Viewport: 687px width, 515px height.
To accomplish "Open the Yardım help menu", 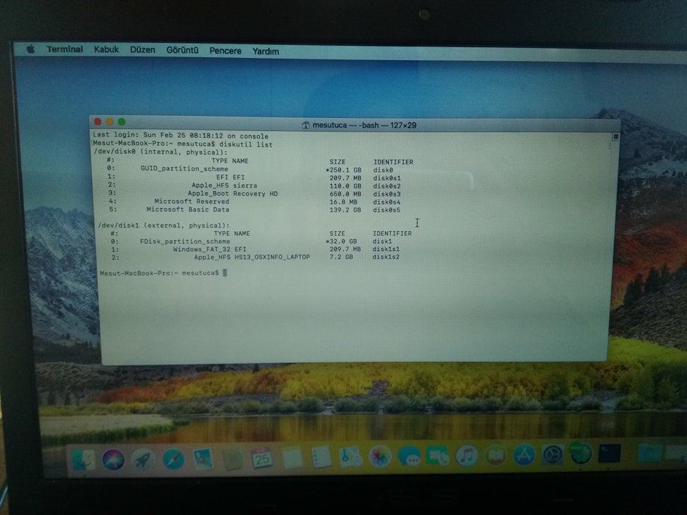I will coord(266,51).
